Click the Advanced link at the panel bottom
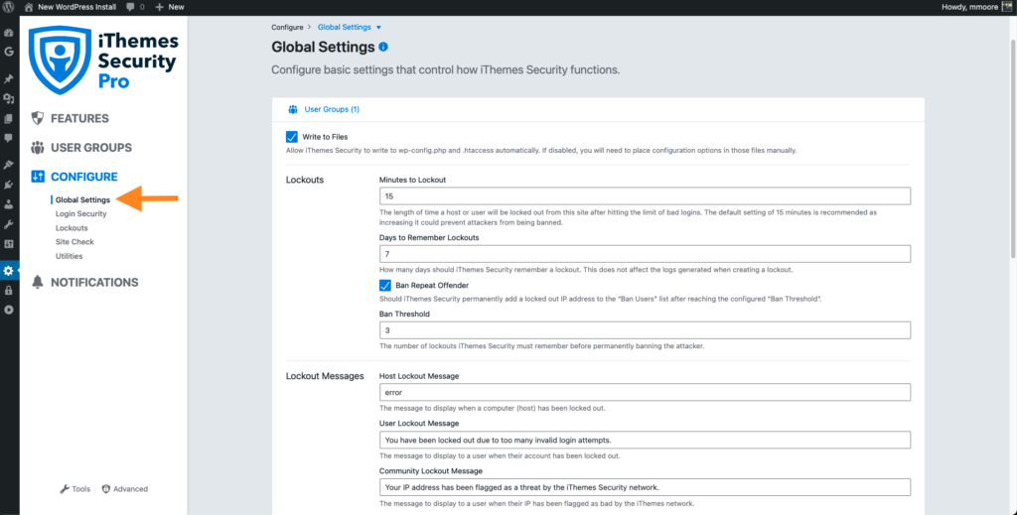 (124, 489)
